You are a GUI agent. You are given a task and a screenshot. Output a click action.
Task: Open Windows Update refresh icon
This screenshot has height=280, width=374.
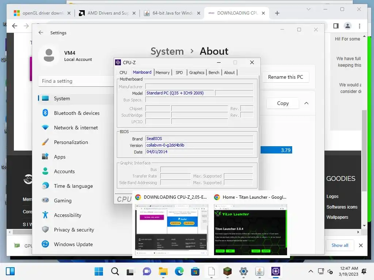45,244
